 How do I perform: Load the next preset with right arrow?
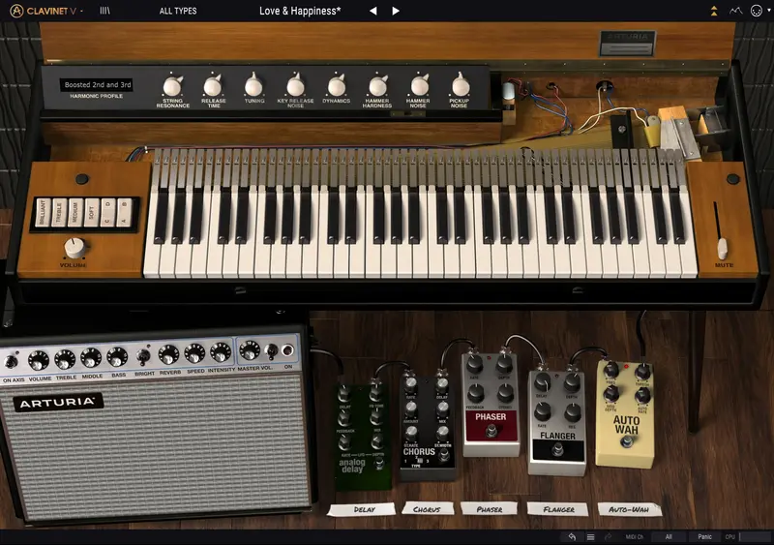click(x=396, y=11)
